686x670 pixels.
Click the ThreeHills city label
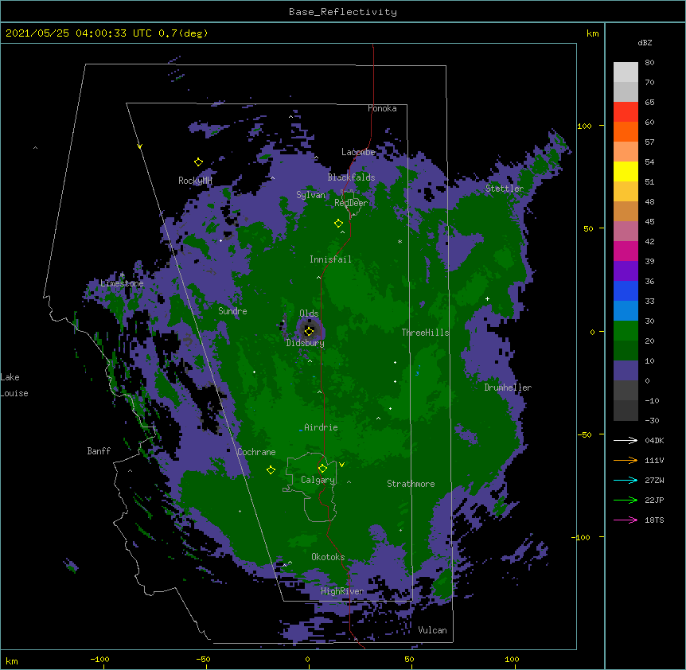coord(425,333)
